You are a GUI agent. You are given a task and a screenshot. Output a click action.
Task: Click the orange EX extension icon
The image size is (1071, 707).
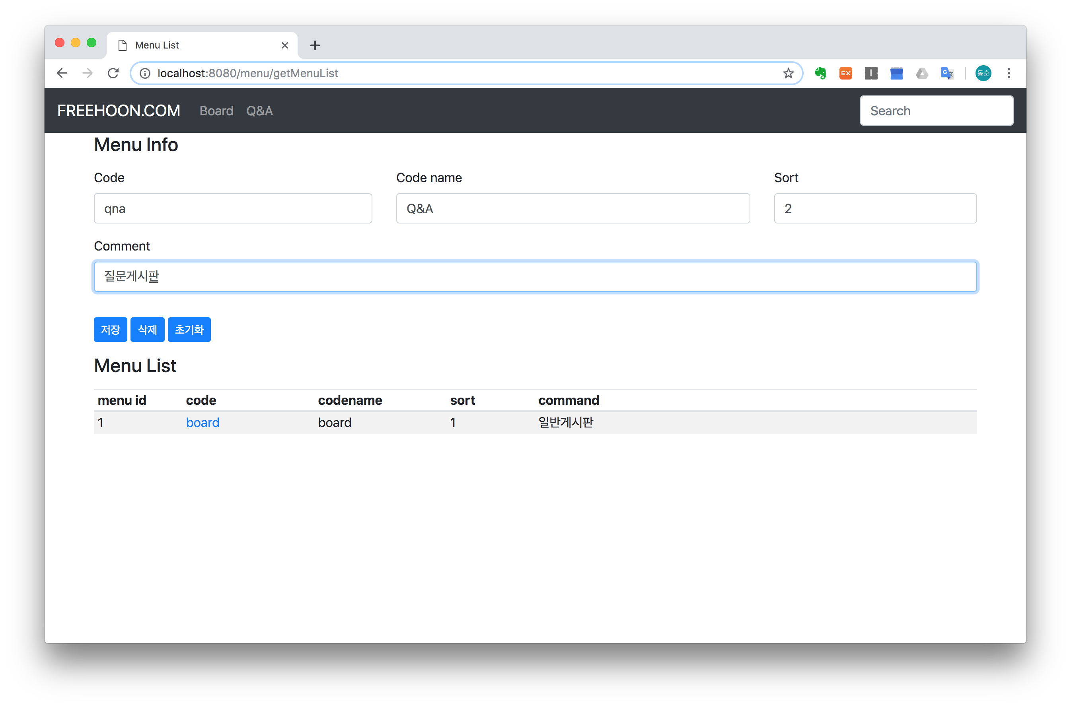(845, 73)
